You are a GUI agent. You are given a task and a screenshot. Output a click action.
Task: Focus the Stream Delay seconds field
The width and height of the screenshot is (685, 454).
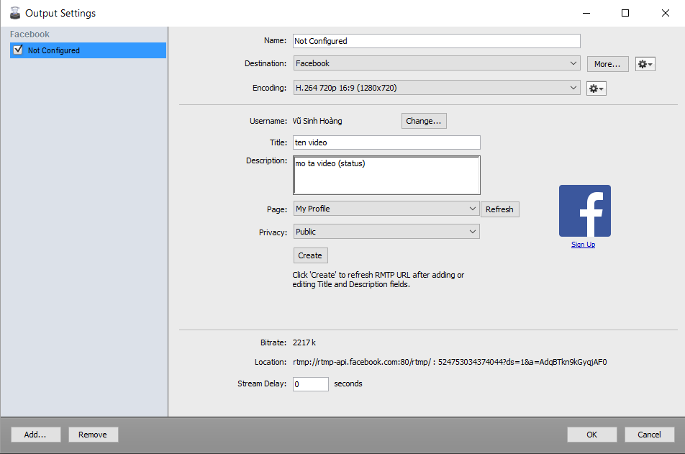(311, 384)
